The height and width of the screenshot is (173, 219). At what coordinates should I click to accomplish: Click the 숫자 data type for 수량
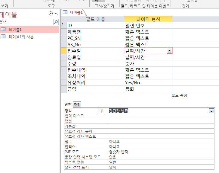148,63
